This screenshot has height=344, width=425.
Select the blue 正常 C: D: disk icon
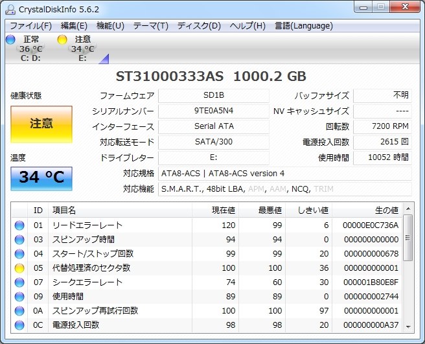click(10, 40)
